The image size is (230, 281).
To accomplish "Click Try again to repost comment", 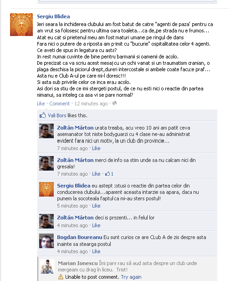I will pos(131,277).
